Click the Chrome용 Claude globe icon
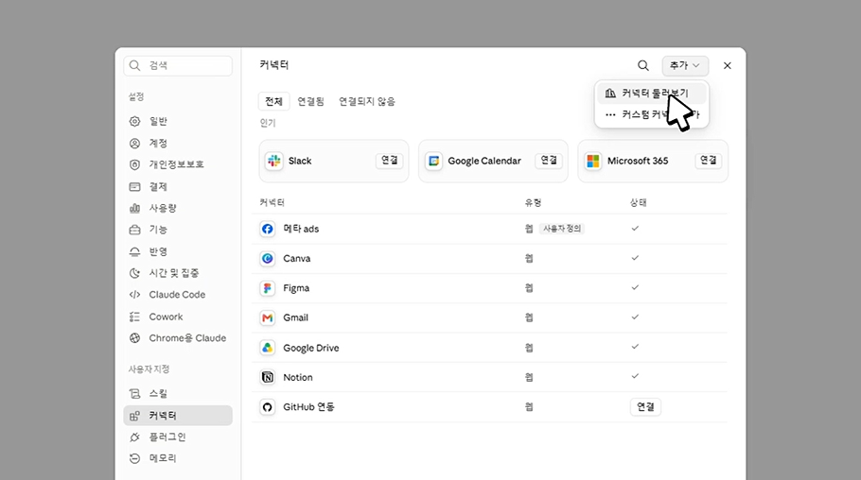 [134, 338]
